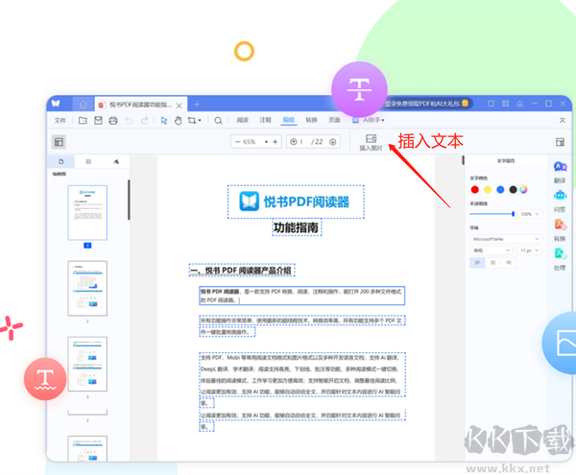Open the 65% zoom level dropdown
The width and height of the screenshot is (576, 475).
point(266,142)
